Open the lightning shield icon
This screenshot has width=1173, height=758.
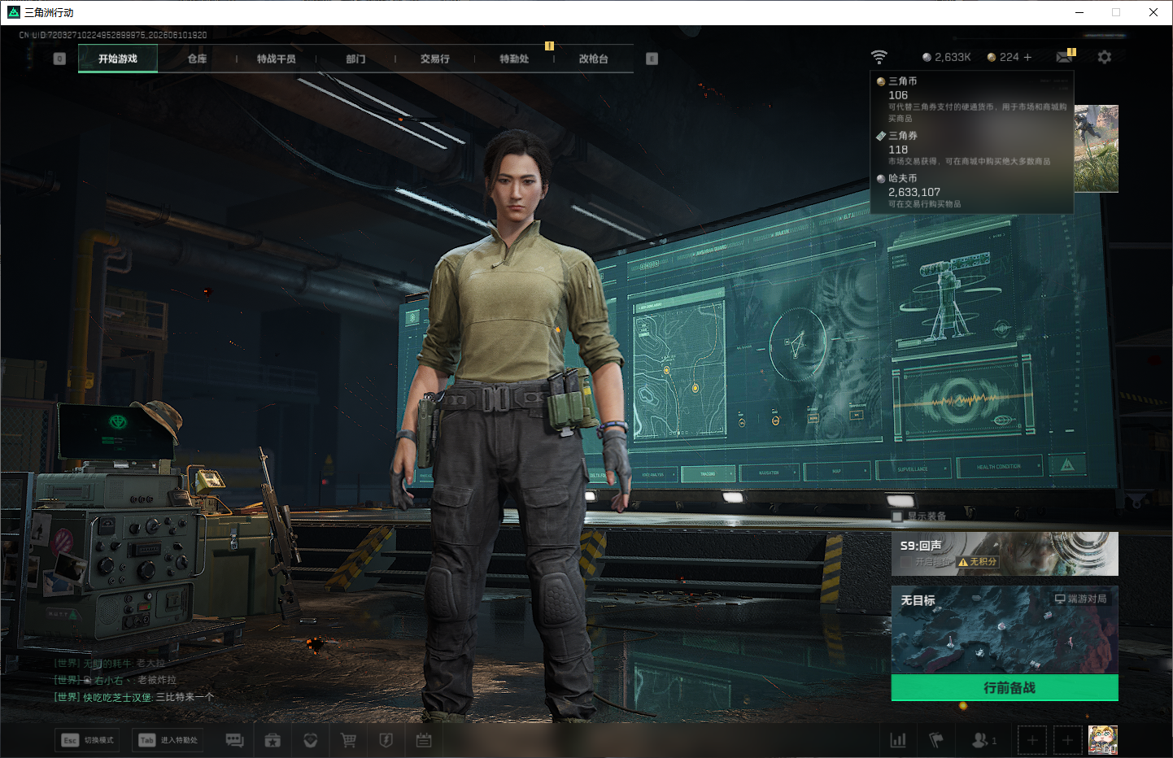tap(386, 740)
